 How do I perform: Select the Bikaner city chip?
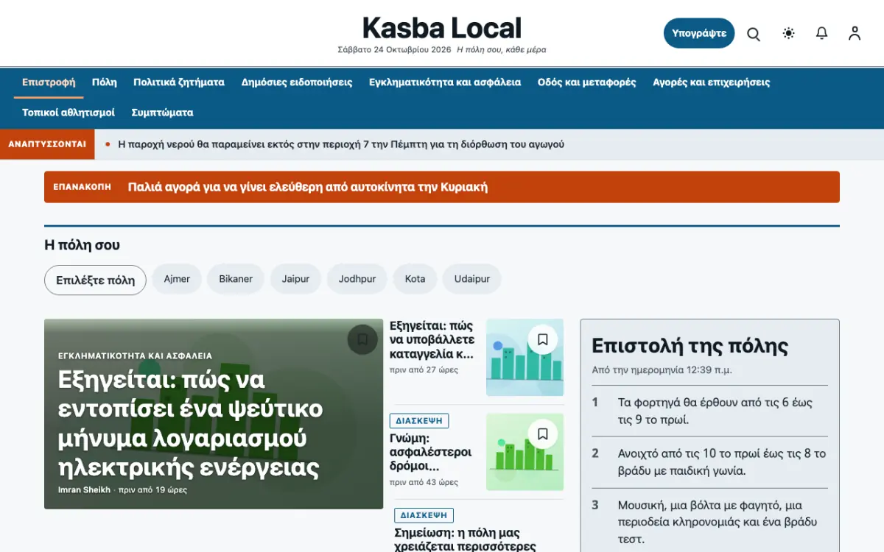(236, 279)
